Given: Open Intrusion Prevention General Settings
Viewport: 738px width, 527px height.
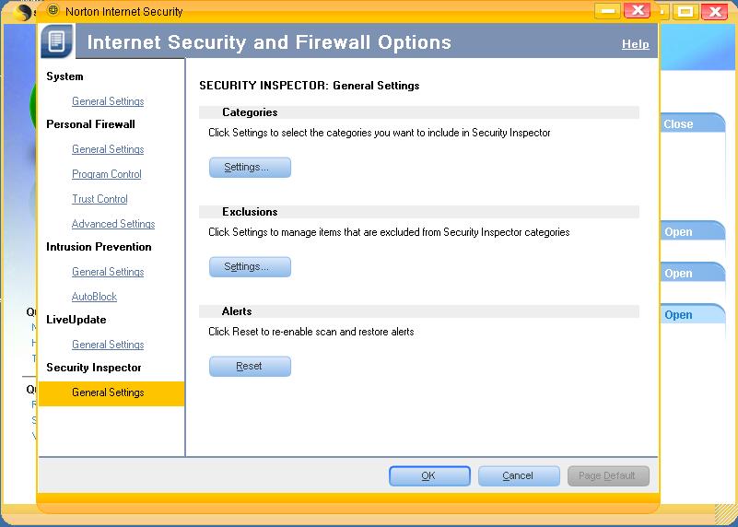Looking at the screenshot, I should point(108,272).
